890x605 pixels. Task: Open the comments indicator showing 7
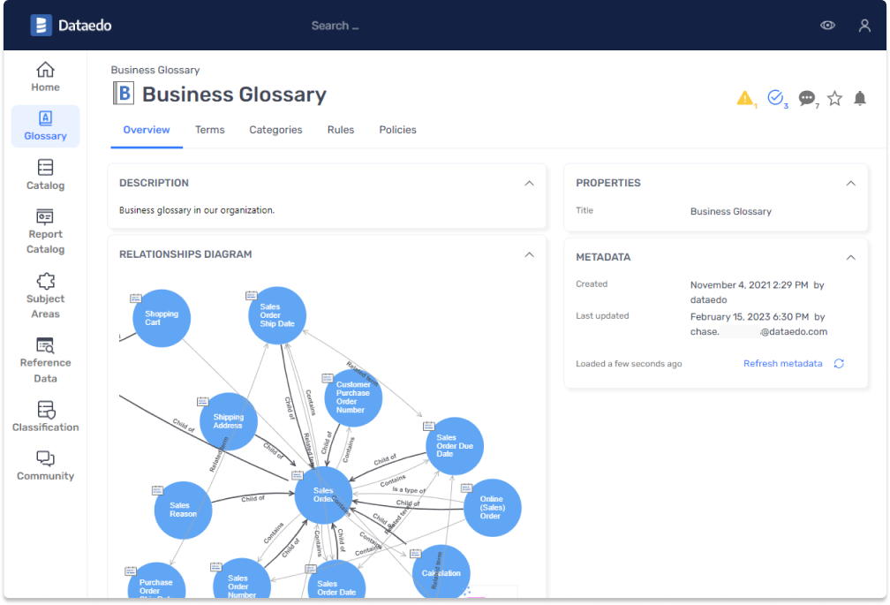807,99
